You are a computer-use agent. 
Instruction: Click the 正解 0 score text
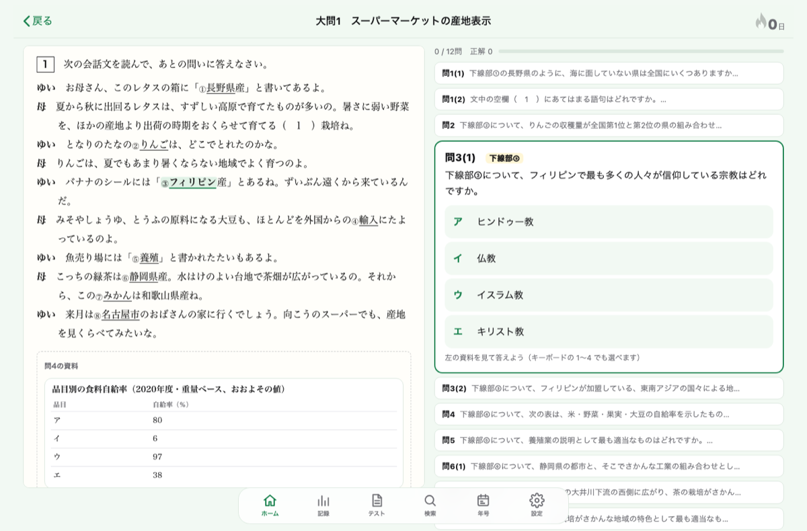pos(481,51)
